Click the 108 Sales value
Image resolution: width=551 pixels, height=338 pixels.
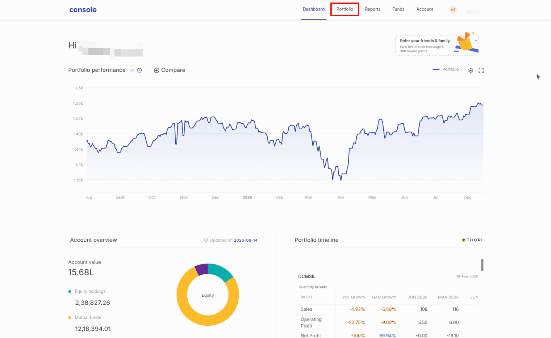click(x=424, y=309)
